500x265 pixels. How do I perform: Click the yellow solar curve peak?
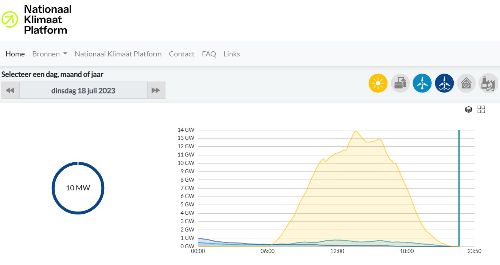tap(355, 131)
